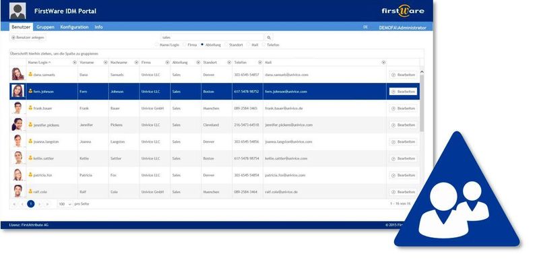
Task: Click Bearbeiten for ralf.cole
Action: pos(403,192)
